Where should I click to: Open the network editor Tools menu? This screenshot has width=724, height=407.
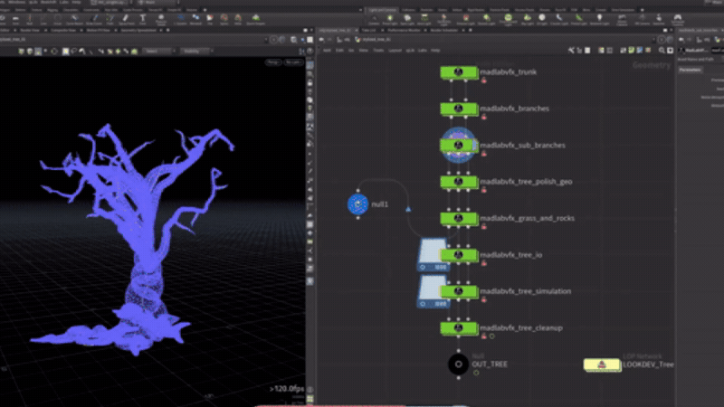378,51
